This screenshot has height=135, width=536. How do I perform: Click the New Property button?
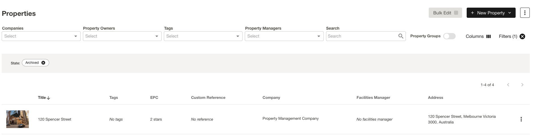pos(491,13)
